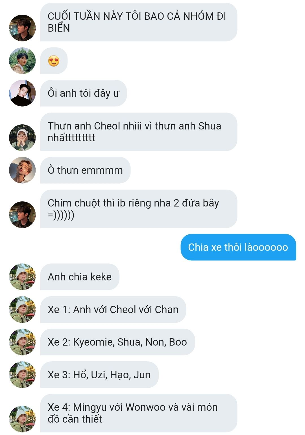
Task: Tap avatar beside 'Thưn anh Cheol nhìii' message
Action: tap(22, 138)
